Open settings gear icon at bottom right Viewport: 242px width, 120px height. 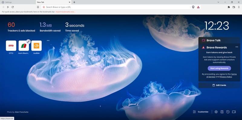click(216, 112)
